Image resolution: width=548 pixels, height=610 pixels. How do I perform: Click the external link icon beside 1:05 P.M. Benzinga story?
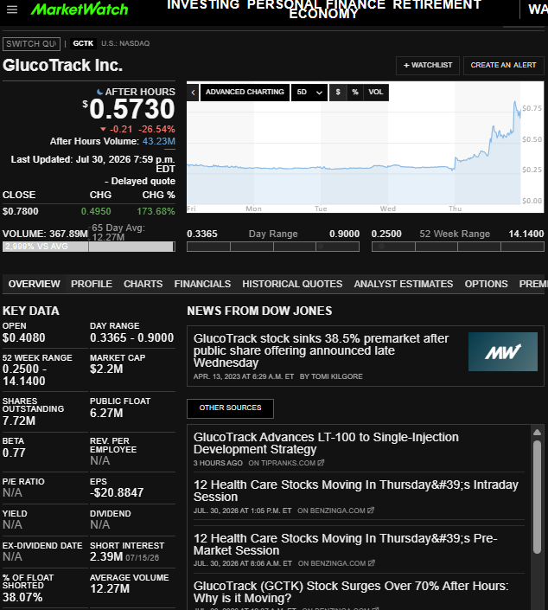click(x=371, y=510)
